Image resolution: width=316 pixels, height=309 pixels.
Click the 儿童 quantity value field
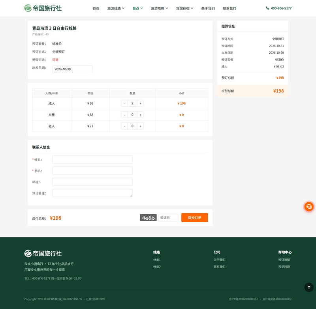pyautogui.click(x=132, y=115)
